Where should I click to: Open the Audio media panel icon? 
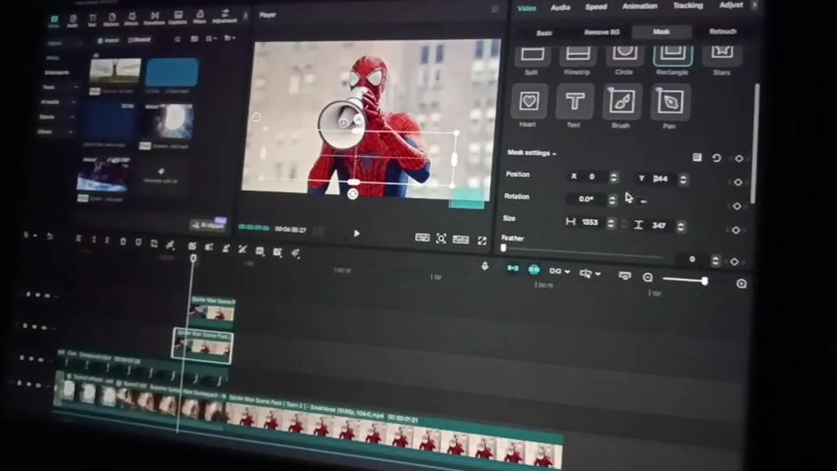tap(72, 20)
